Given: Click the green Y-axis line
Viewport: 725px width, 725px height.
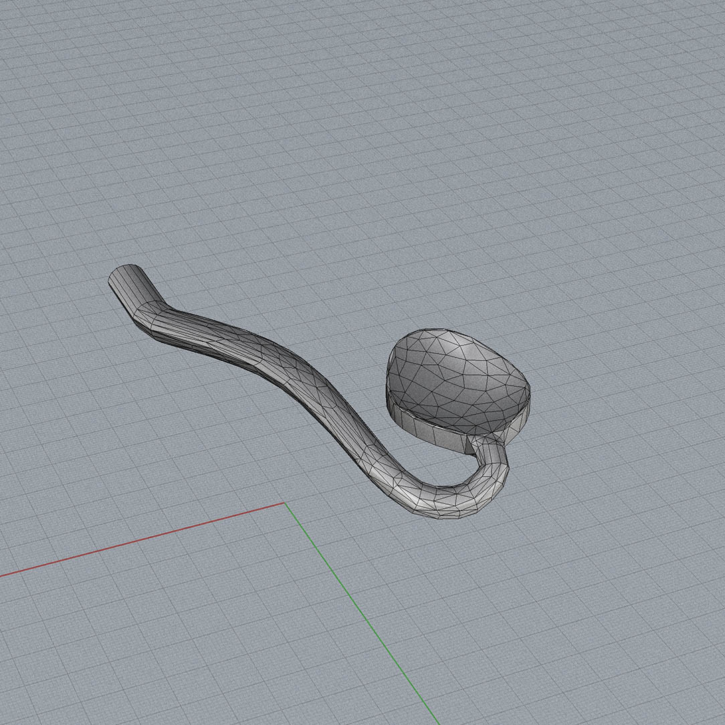Looking at the screenshot, I should pyautogui.click(x=362, y=613).
